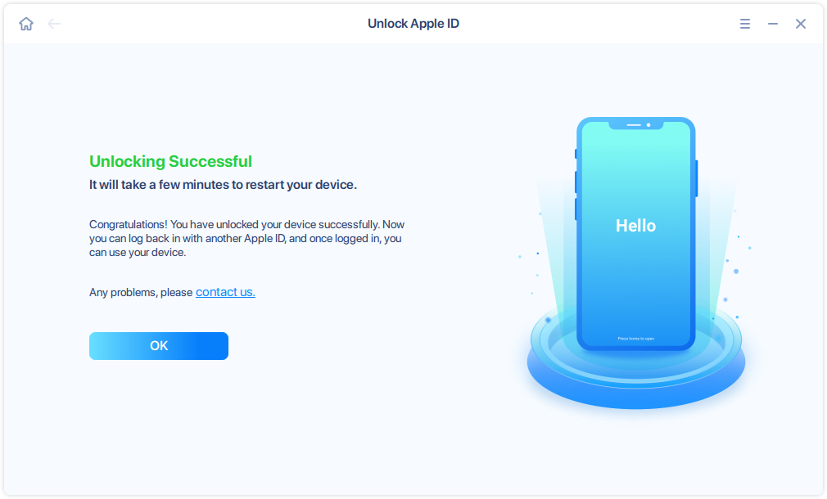Click the Unlock Apple ID title
Screen dimensions: 827x499
point(413,24)
